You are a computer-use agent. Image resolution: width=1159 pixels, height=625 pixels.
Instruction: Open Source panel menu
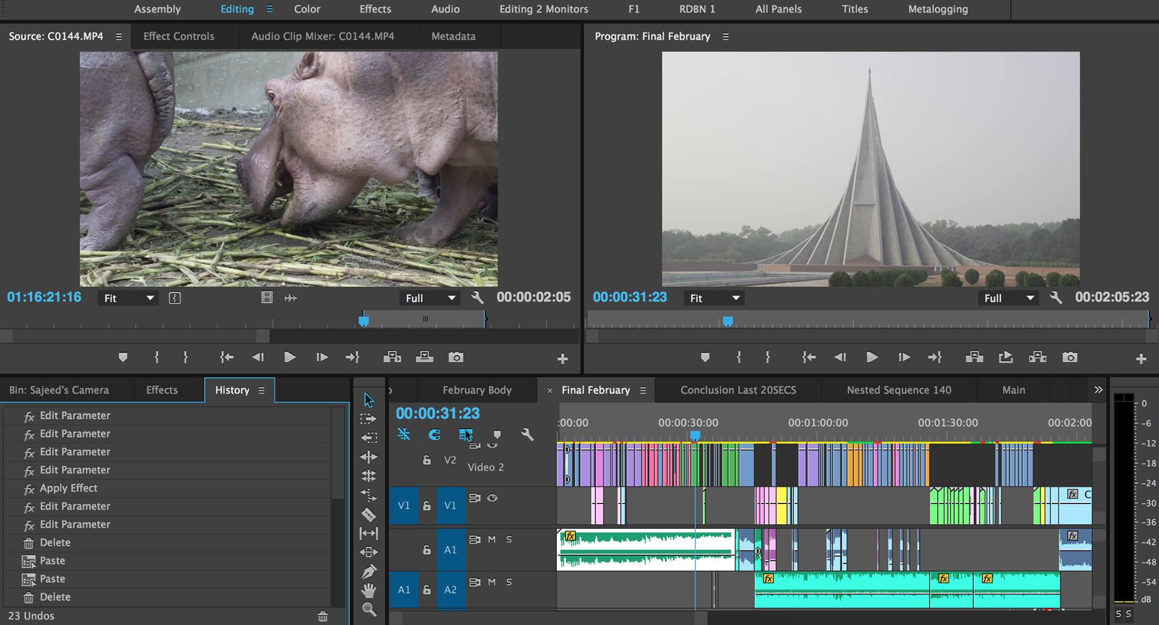(119, 37)
